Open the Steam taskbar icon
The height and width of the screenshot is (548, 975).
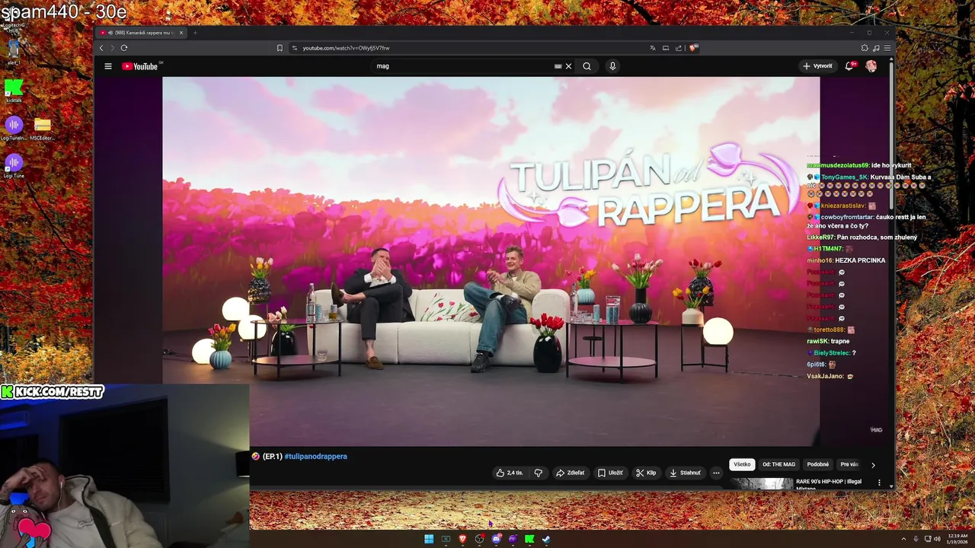click(546, 539)
